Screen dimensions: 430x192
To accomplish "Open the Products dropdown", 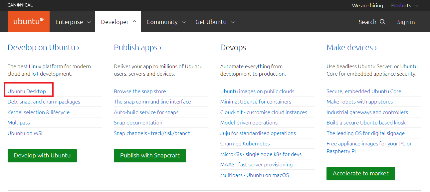I will [x=404, y=5].
